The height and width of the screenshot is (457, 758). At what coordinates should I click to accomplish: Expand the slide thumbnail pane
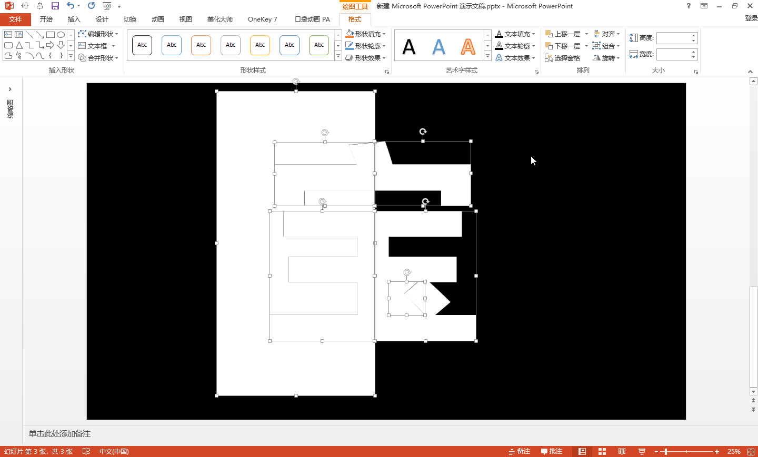[10, 89]
